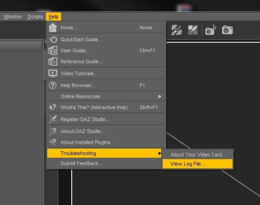Open About Your Video Card...
260x205 pixels.
click(x=198, y=155)
